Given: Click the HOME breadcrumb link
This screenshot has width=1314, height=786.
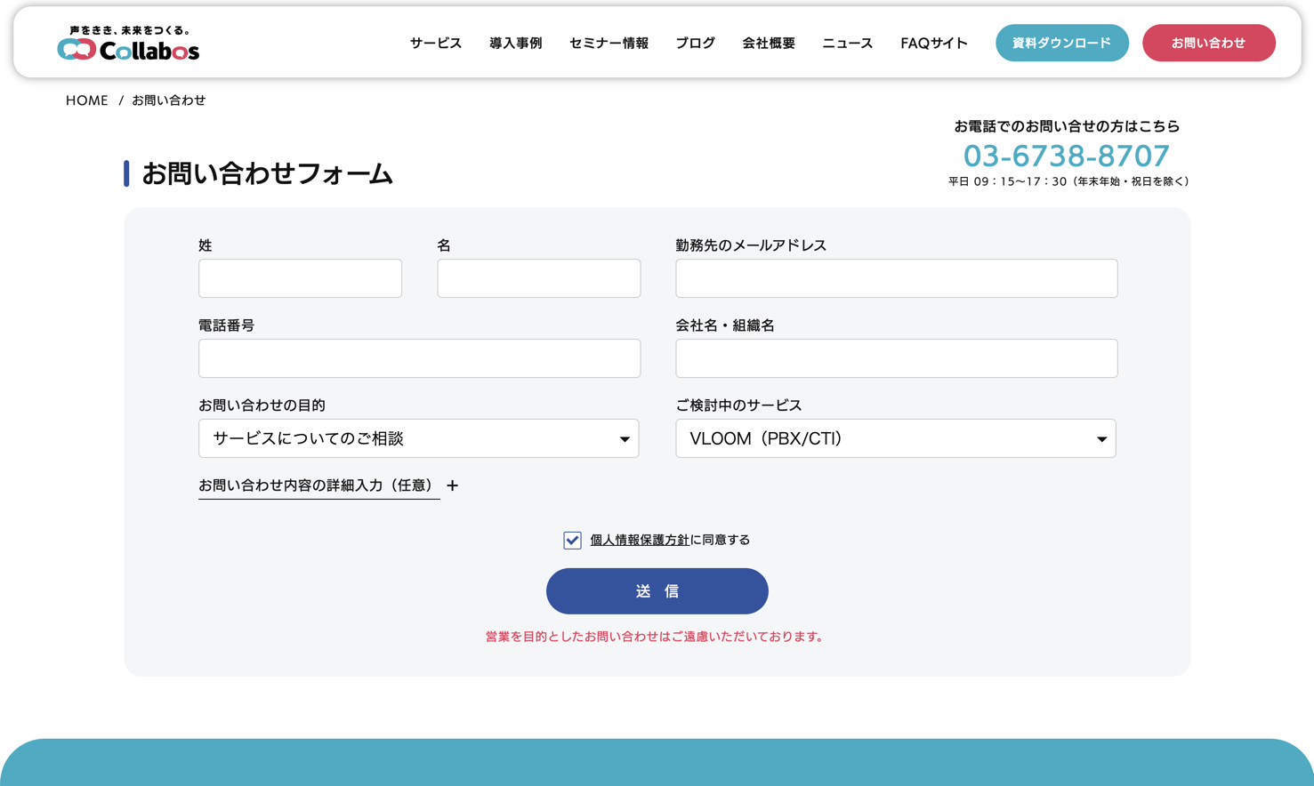Looking at the screenshot, I should pyautogui.click(x=86, y=100).
